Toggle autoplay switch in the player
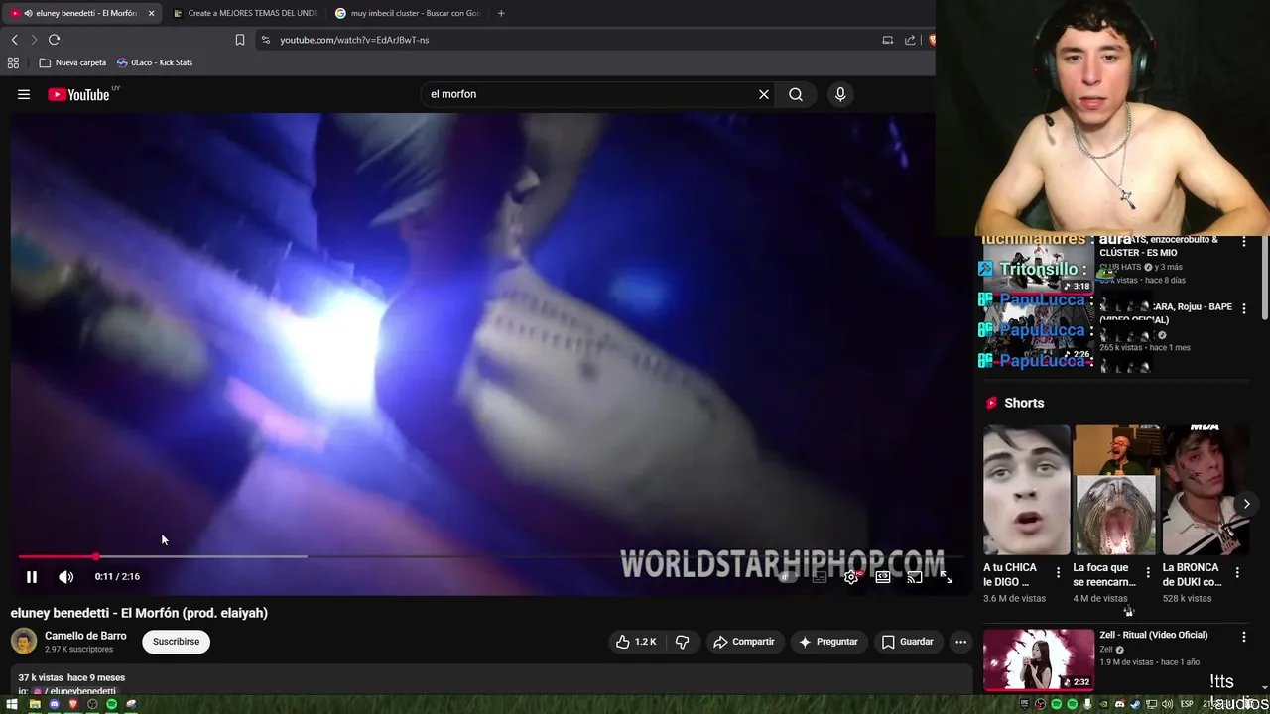This screenshot has height=714, width=1270. [x=787, y=577]
